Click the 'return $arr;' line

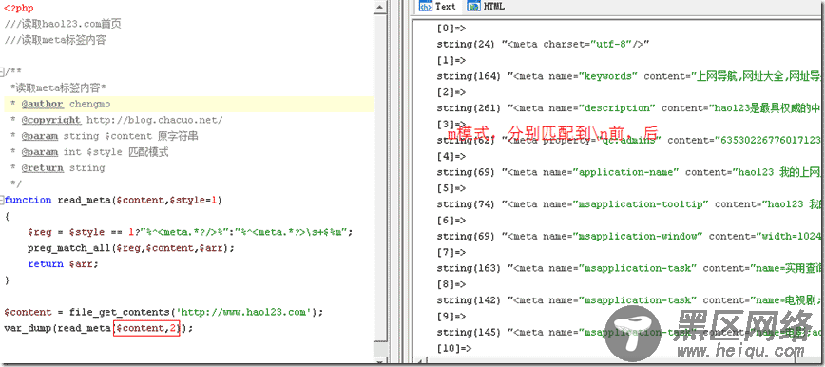(63, 263)
